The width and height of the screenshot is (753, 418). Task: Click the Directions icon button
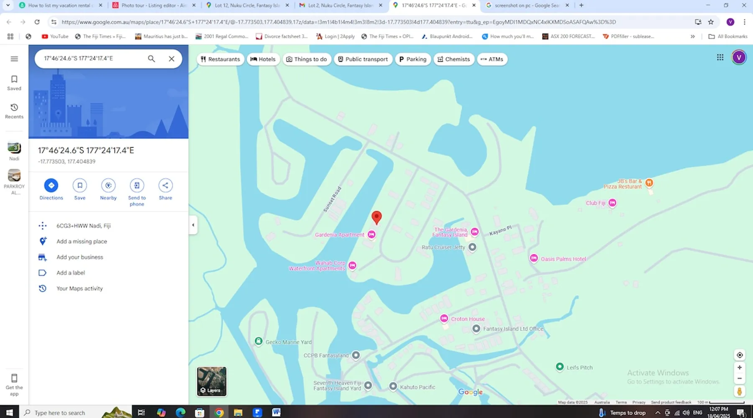coord(51,186)
